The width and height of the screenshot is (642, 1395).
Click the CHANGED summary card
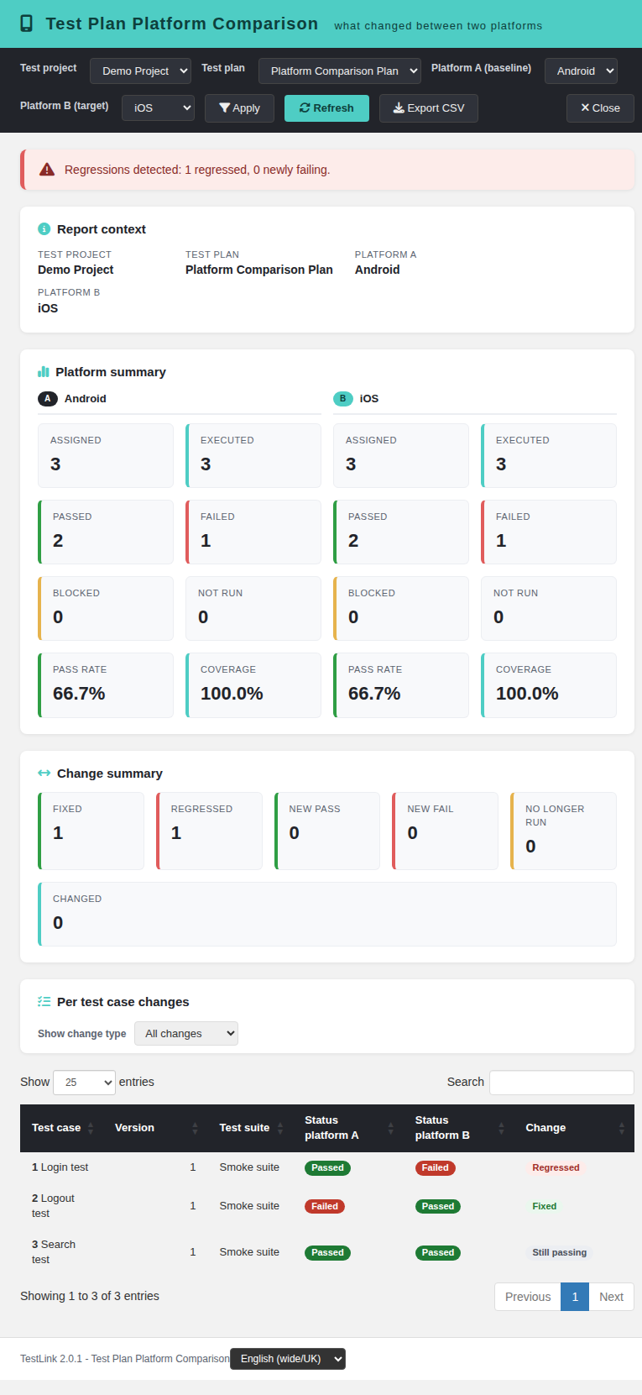point(327,914)
